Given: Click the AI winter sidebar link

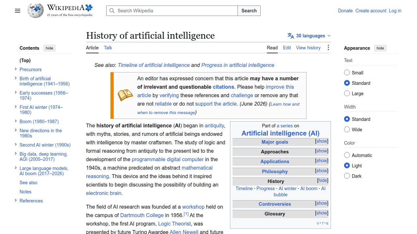Looking at the screenshot, I should point(288,188).
